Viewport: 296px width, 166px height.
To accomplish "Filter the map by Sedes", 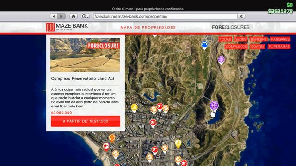I will pyautogui.click(x=240, y=39).
